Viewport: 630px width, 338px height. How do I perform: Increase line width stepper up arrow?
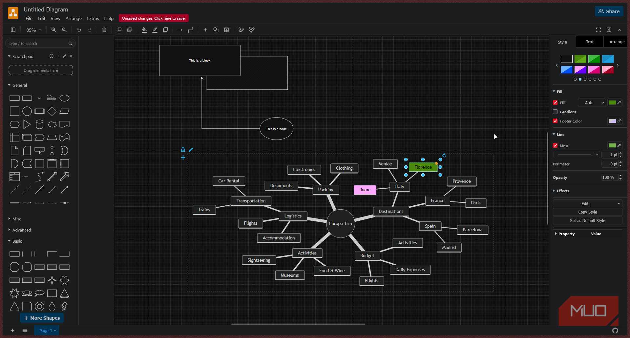(620, 153)
